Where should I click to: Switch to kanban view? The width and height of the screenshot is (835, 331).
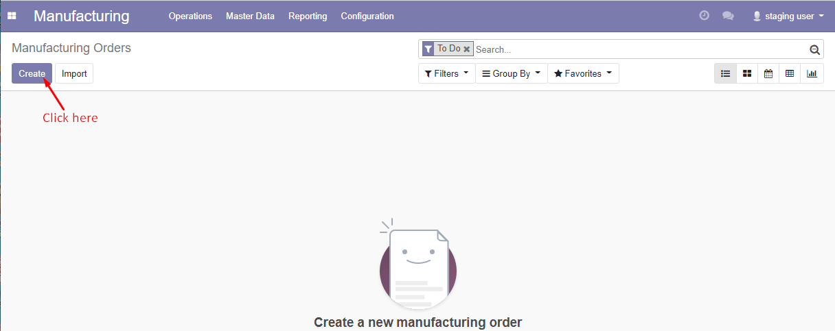click(747, 73)
